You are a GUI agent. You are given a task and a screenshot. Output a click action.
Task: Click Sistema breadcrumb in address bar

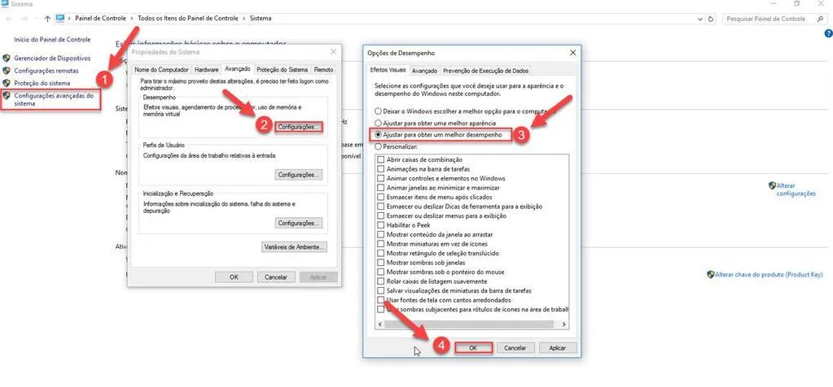261,19
